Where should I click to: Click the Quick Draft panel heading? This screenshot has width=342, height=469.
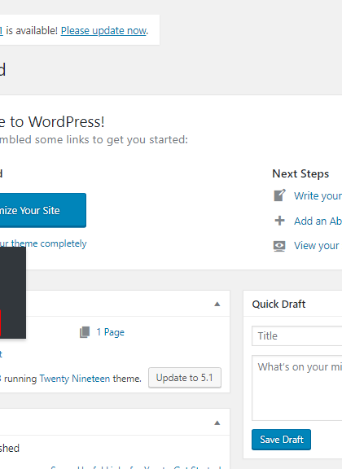pos(278,305)
